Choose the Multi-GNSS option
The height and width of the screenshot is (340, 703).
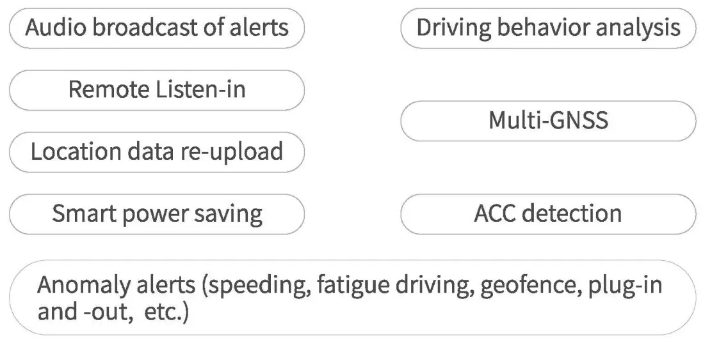click(x=548, y=120)
